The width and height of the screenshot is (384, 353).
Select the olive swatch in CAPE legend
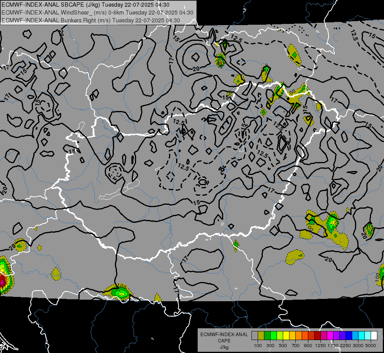click(261, 335)
